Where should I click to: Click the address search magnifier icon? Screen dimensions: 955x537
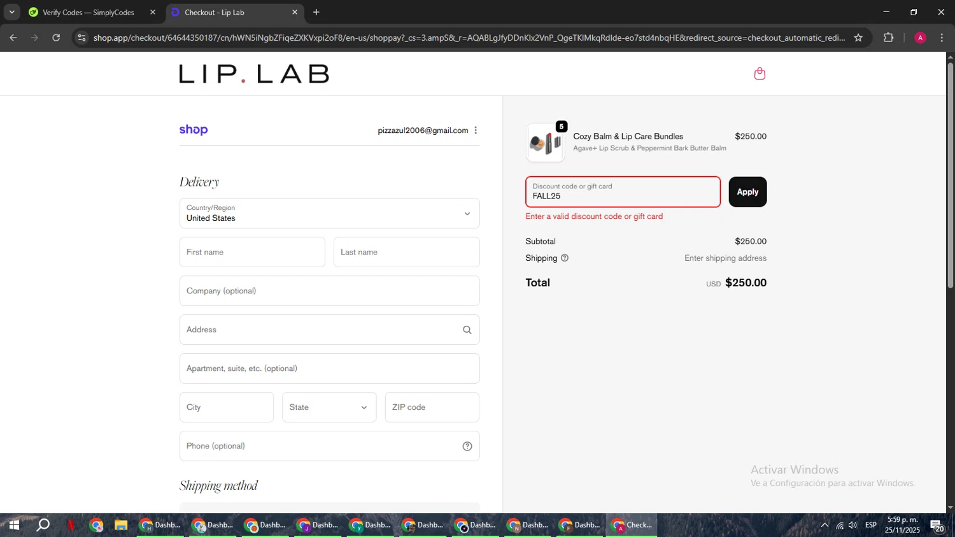(x=467, y=330)
